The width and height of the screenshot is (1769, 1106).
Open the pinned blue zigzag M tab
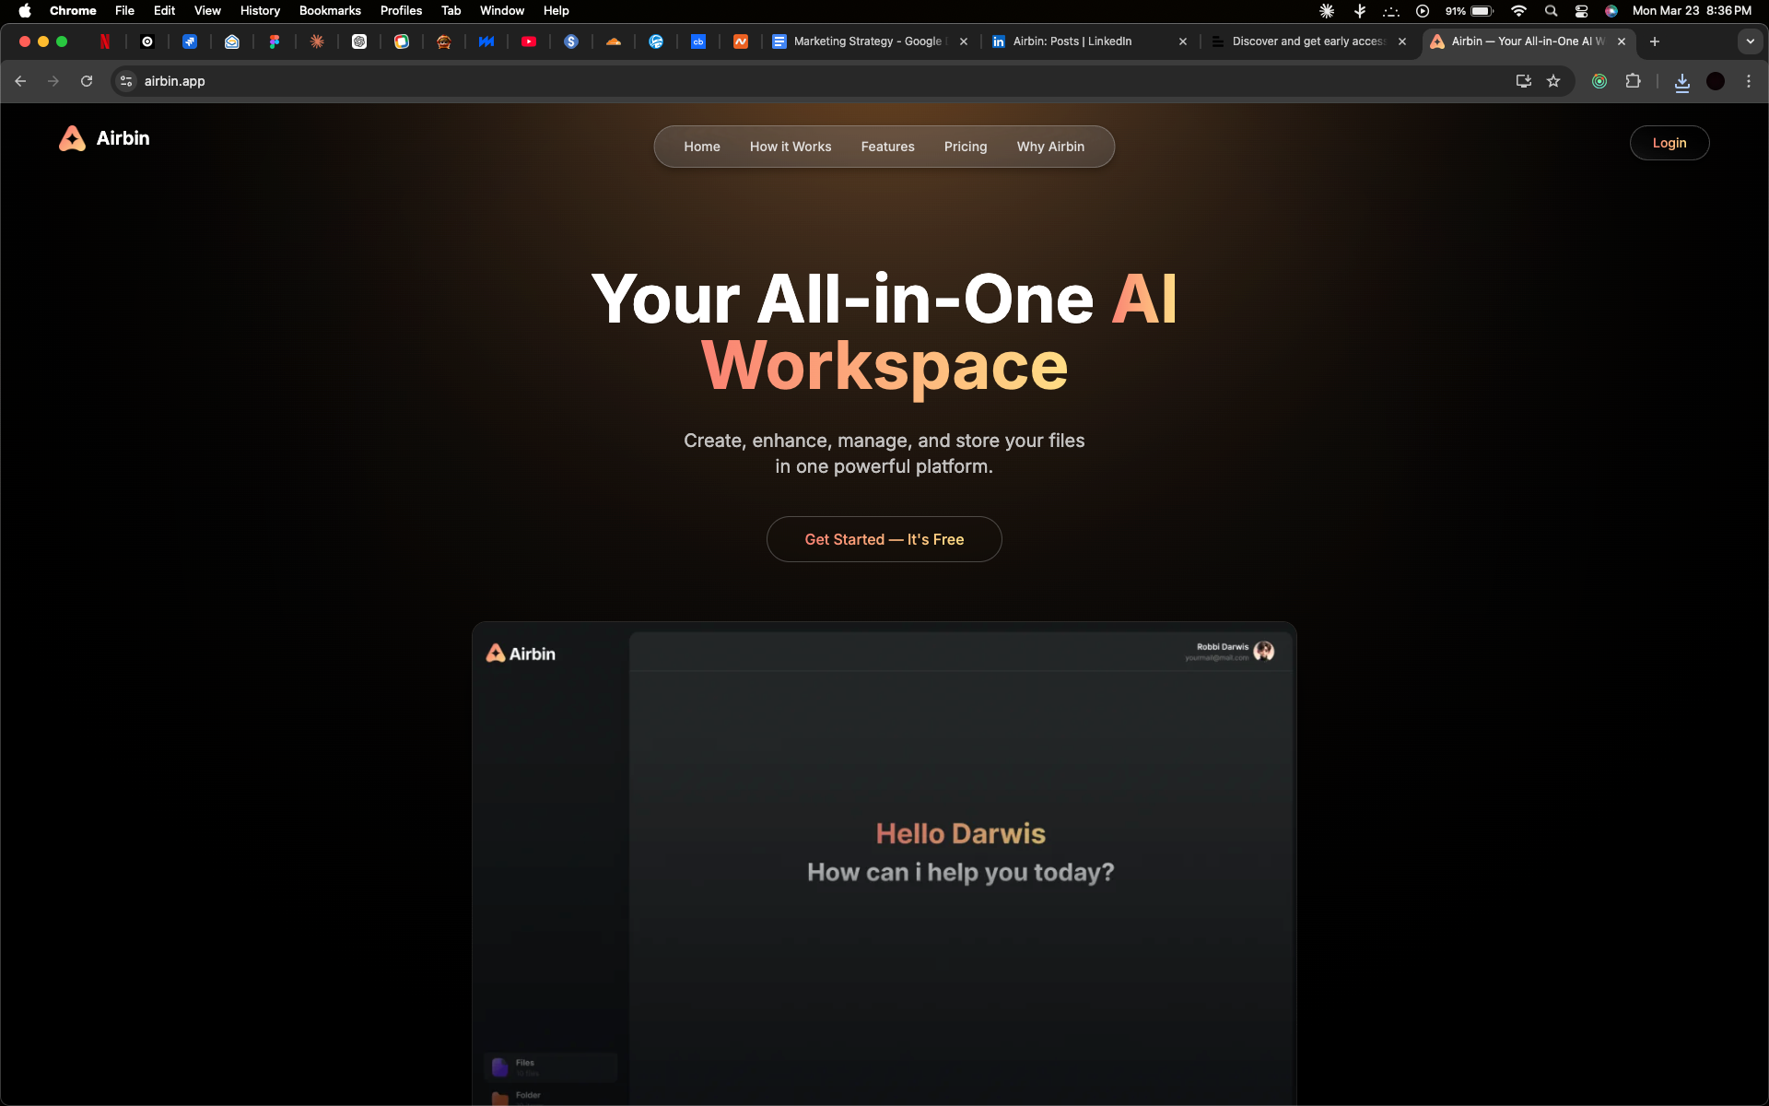click(486, 41)
